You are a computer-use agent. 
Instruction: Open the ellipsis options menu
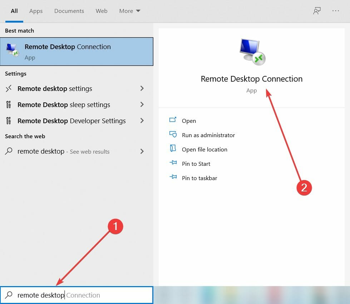click(x=335, y=11)
